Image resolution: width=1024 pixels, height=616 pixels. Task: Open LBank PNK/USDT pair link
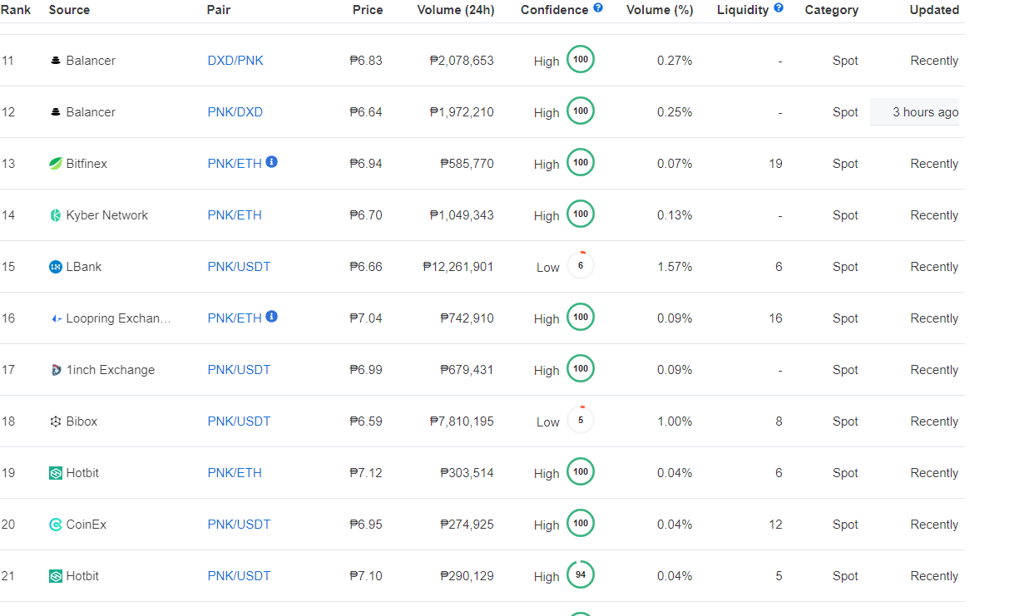[239, 267]
